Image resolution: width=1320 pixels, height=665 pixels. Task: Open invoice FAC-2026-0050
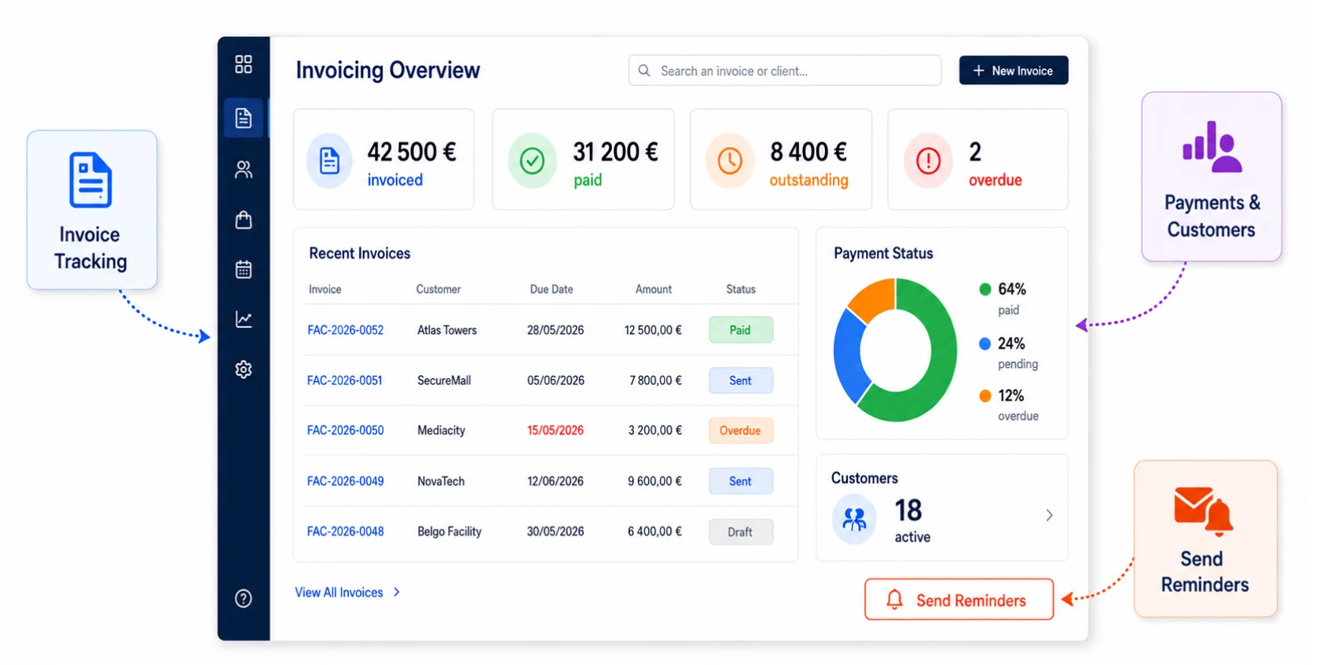click(x=346, y=431)
